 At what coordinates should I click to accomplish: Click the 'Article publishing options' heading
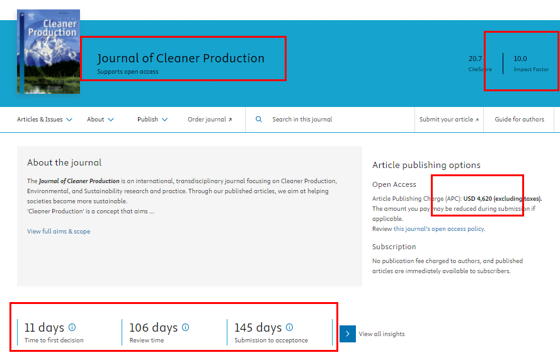pyautogui.click(x=426, y=165)
